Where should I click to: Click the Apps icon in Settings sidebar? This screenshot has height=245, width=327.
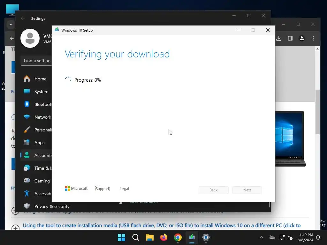tap(27, 142)
